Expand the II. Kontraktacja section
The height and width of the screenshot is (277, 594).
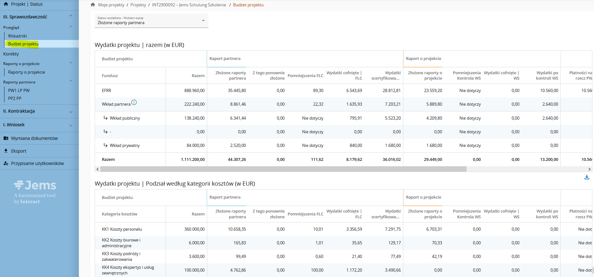71,112
